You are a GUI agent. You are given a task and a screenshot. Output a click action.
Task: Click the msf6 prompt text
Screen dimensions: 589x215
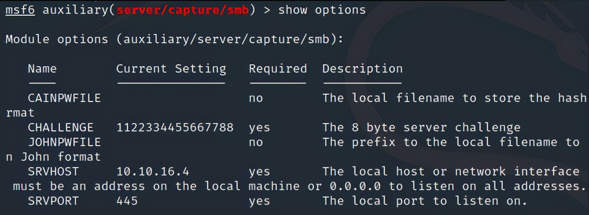(20, 10)
